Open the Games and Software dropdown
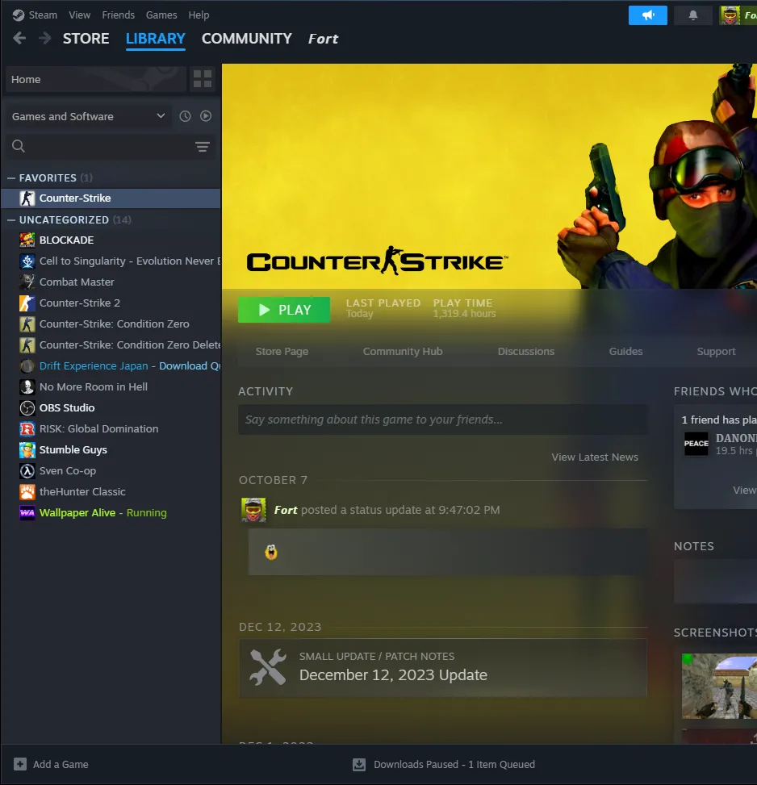Screen dimensions: 757x785 point(88,117)
